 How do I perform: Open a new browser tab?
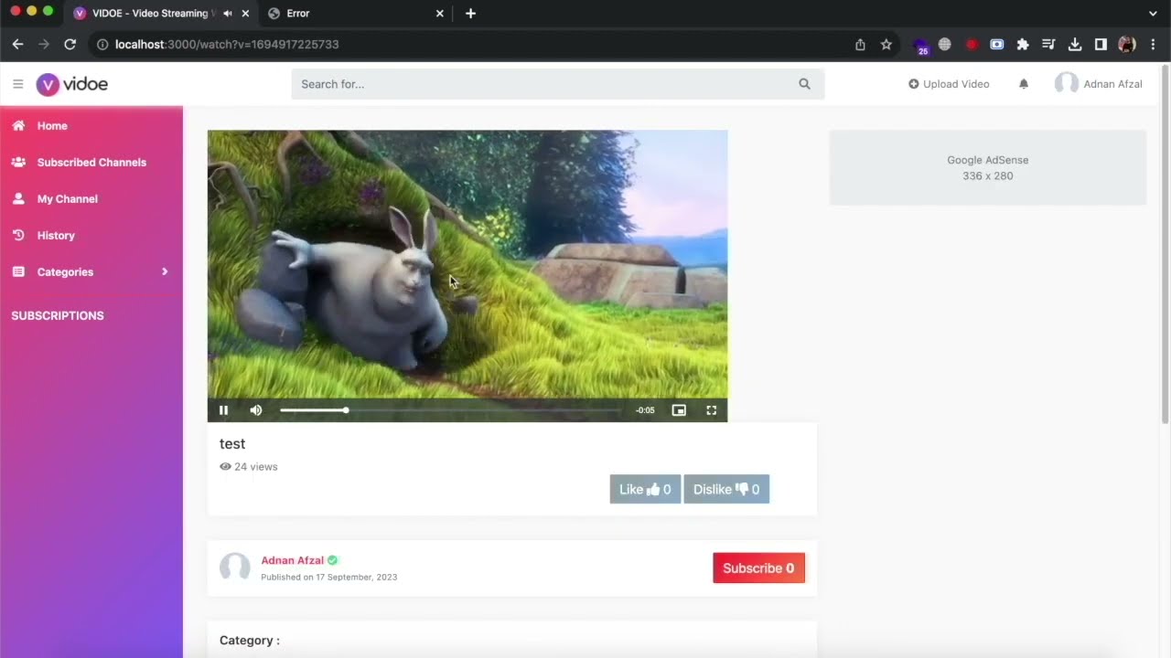470,14
